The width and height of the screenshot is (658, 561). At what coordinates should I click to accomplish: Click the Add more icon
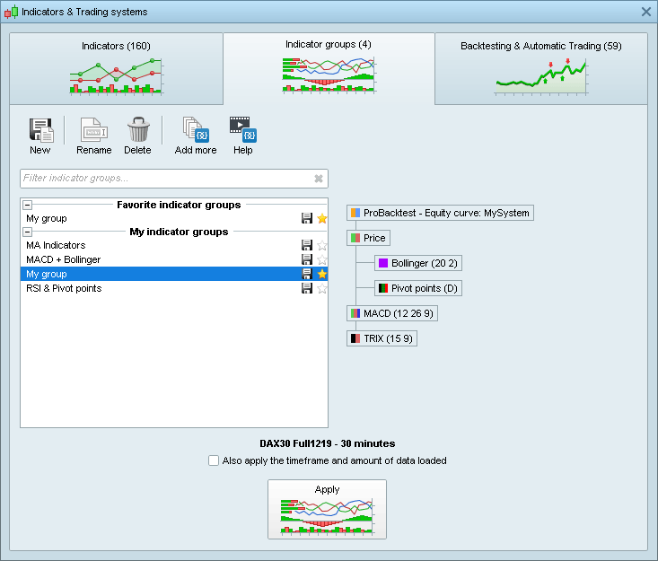[195, 131]
